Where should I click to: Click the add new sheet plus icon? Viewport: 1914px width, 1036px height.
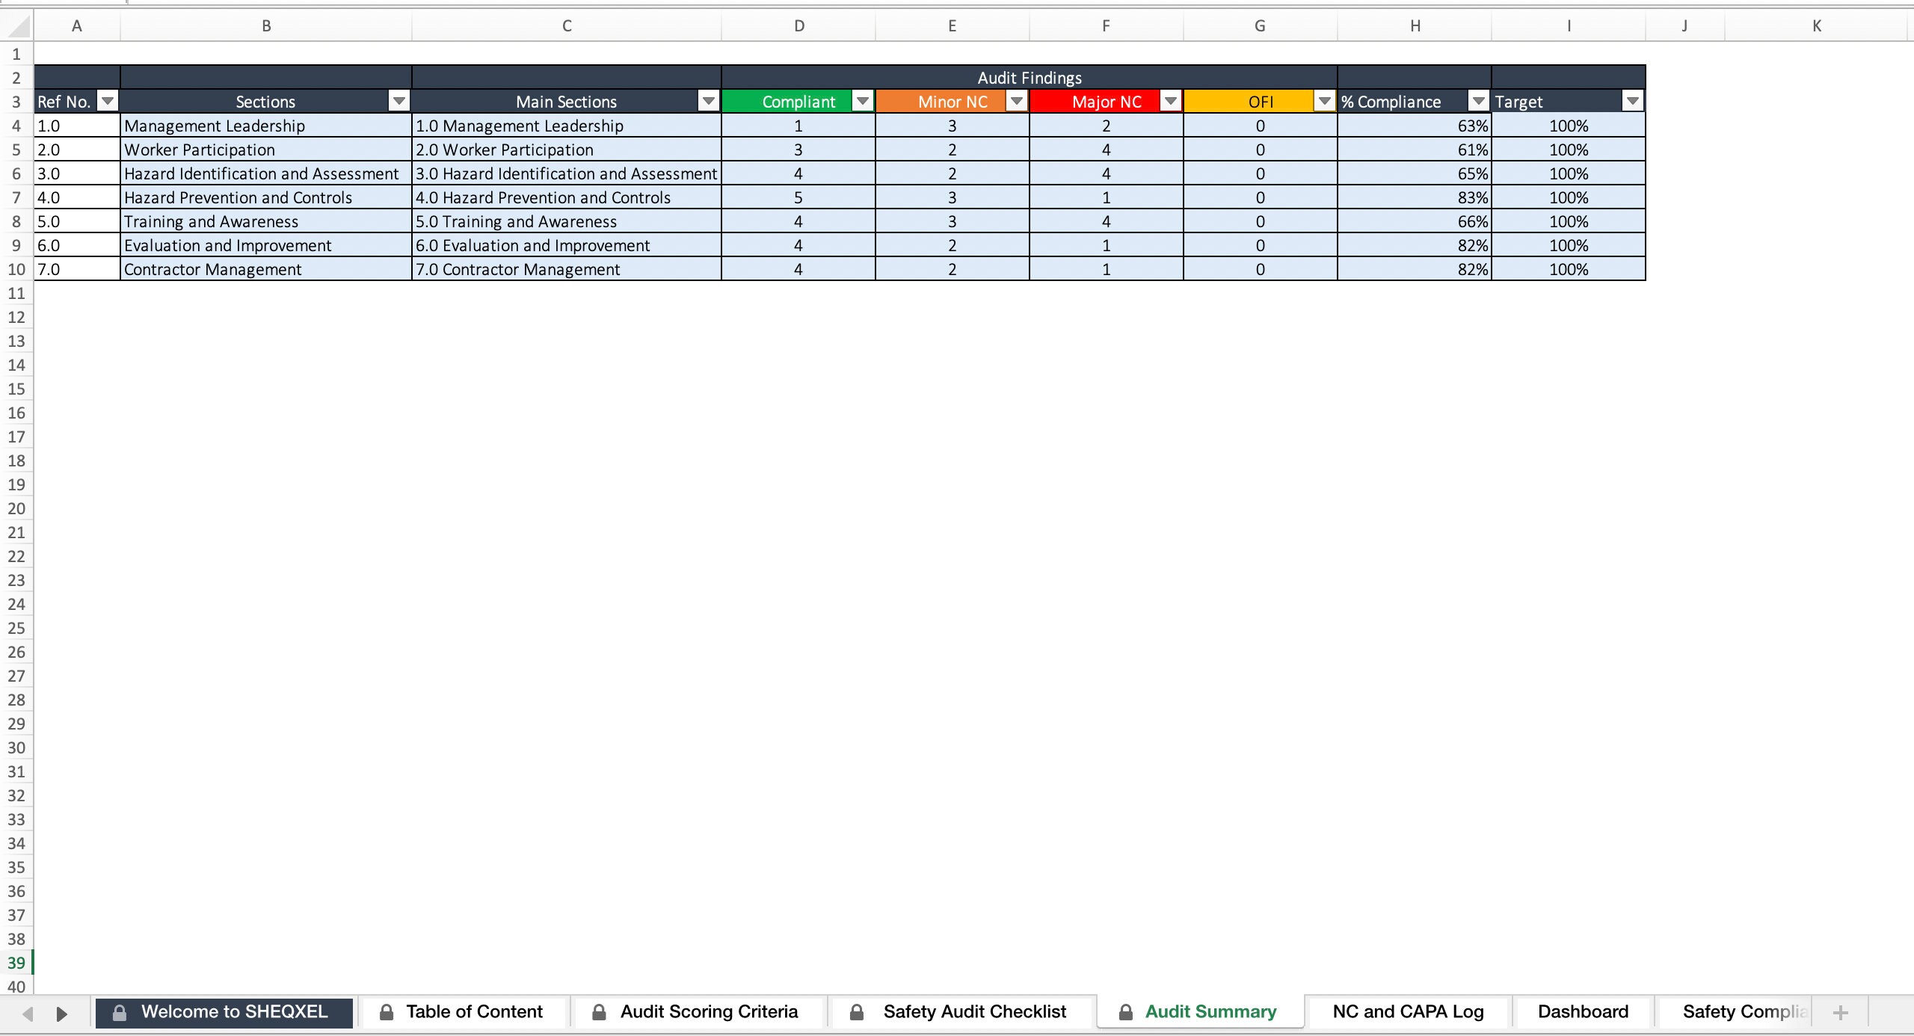click(x=1841, y=1012)
